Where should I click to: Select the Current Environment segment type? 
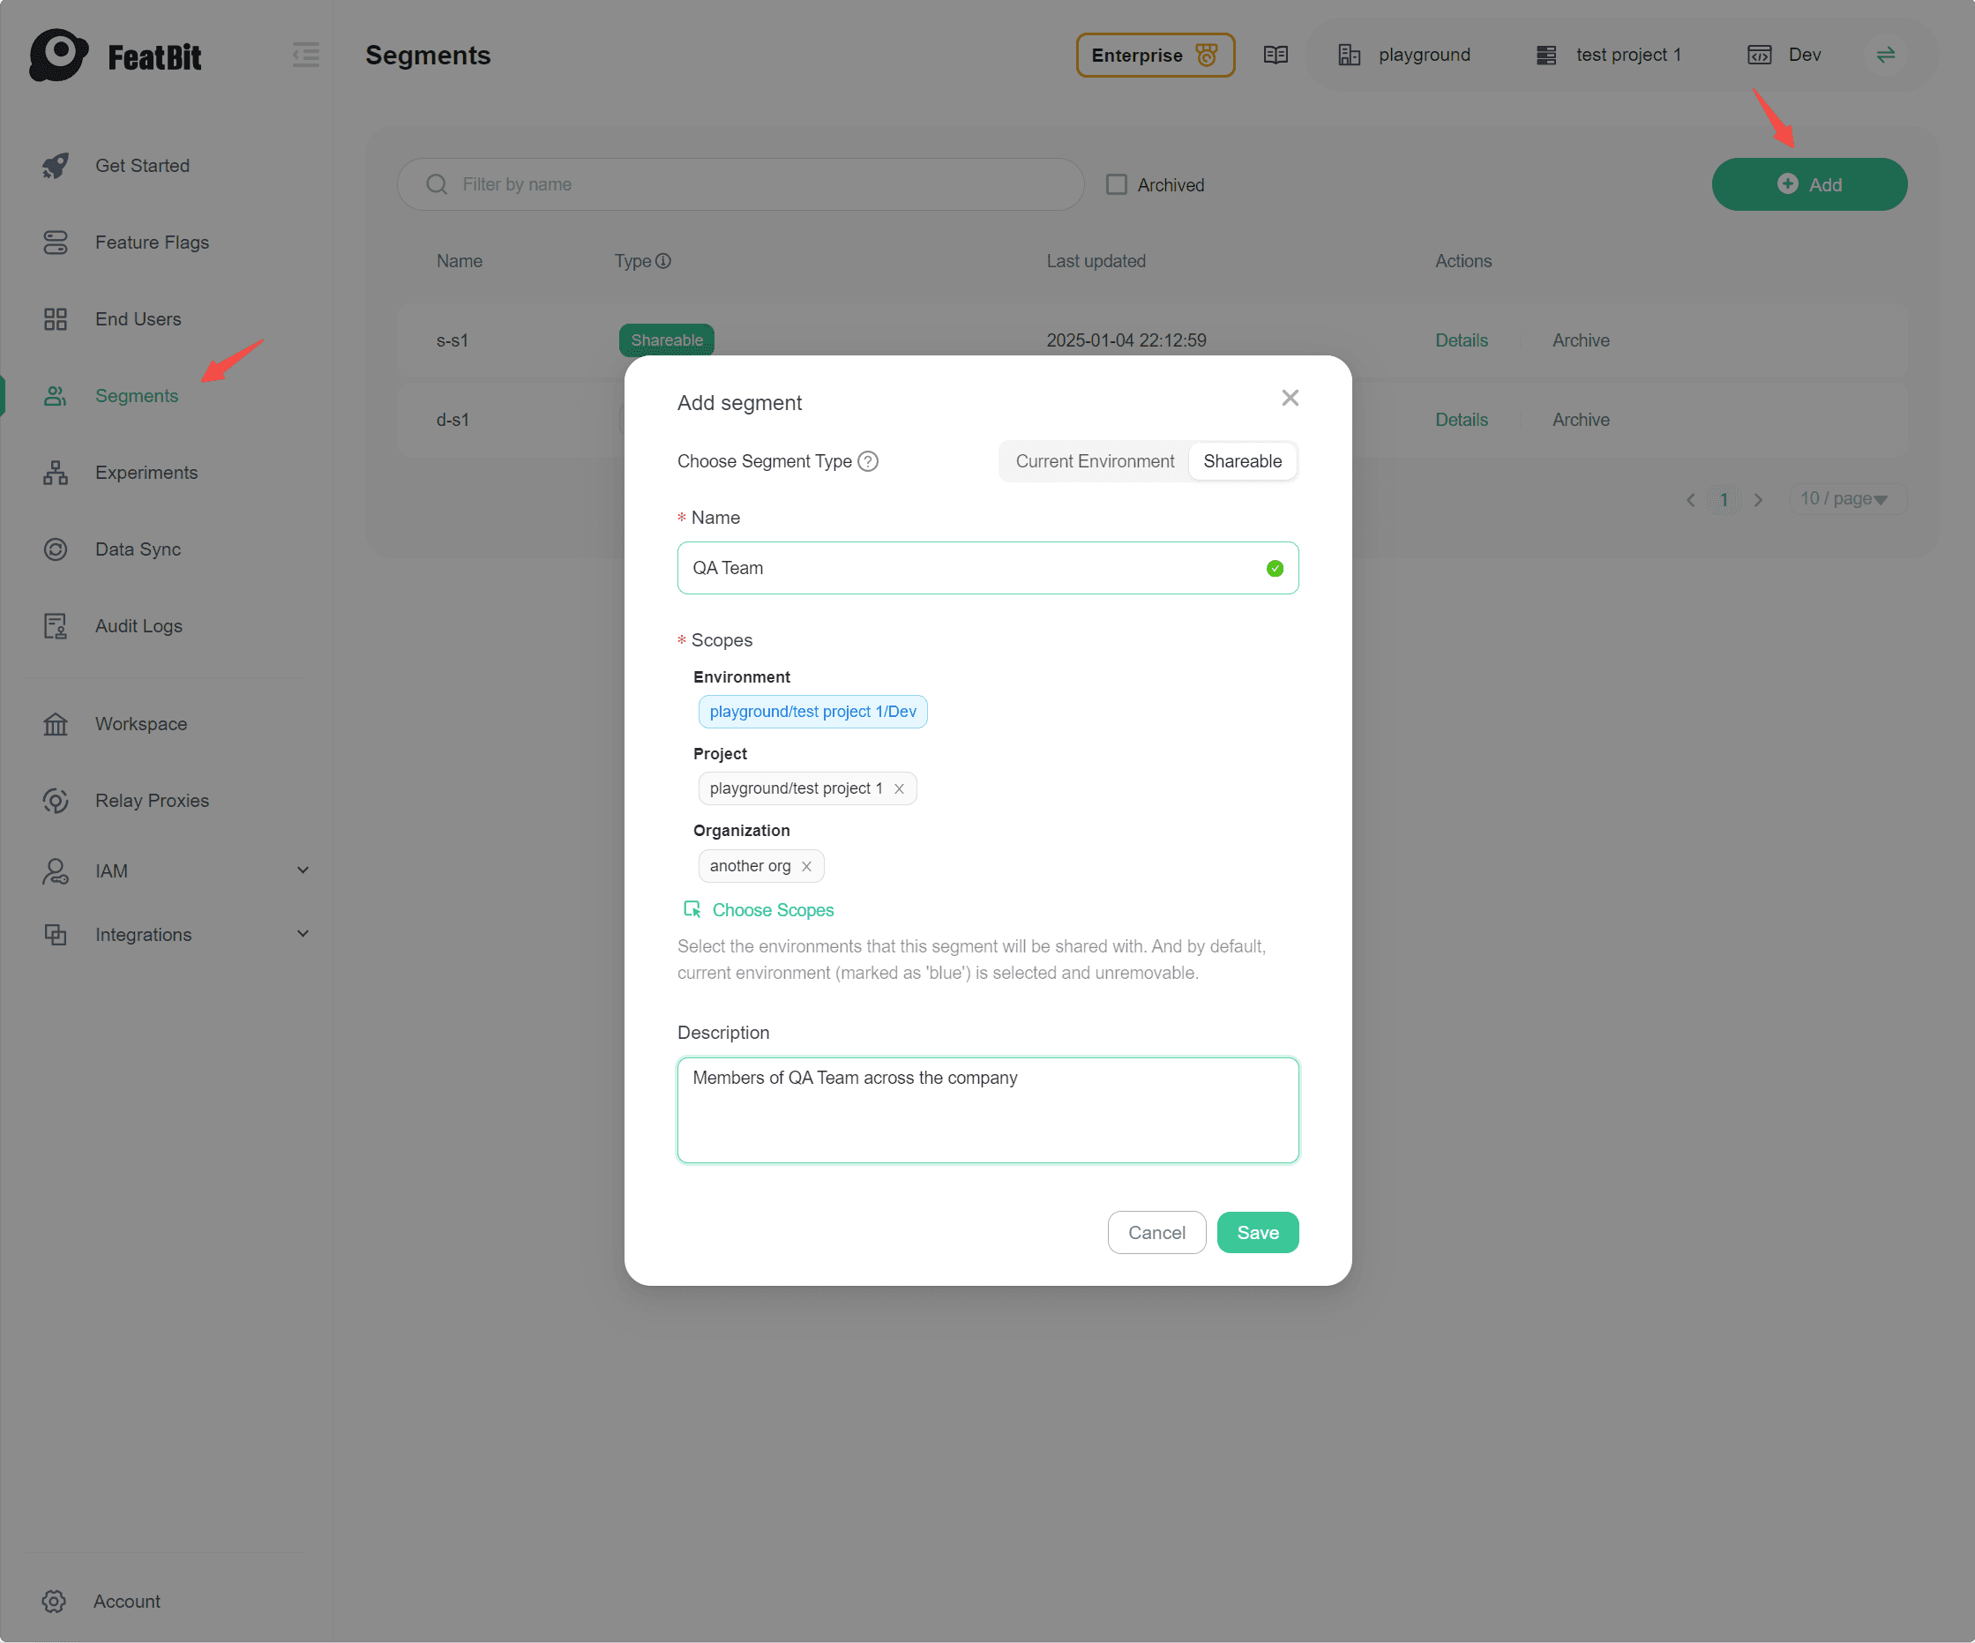pos(1094,461)
